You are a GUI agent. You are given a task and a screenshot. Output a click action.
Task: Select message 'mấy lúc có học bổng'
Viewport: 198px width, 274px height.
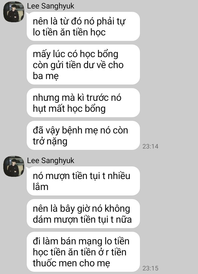(83, 65)
